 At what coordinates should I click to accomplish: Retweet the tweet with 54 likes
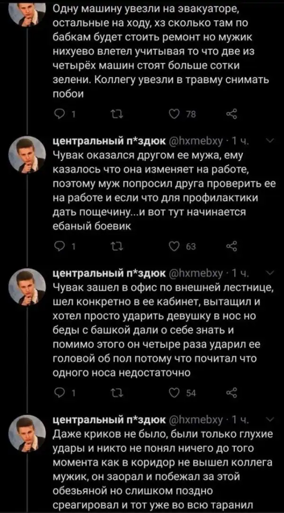click(115, 390)
